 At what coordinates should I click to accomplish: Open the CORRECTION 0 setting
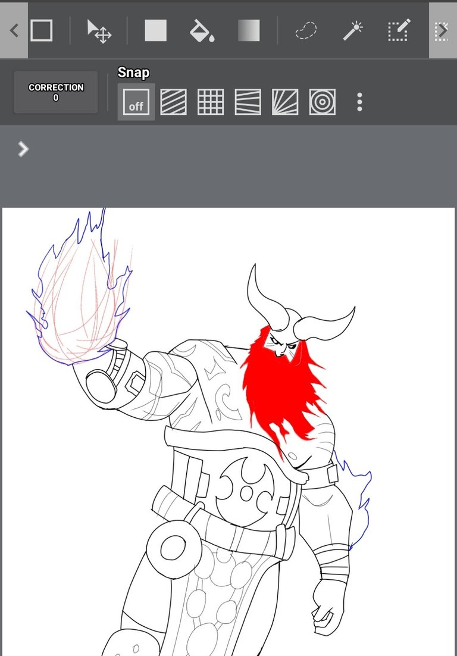[x=56, y=92]
